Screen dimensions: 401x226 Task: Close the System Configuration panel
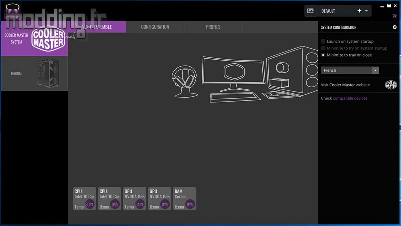pos(395,27)
